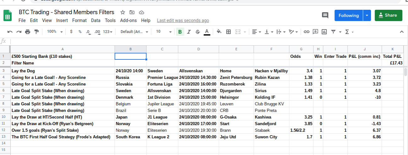Image resolution: width=408 pixels, height=155 pixels.
Task: Open the 'Last edit was seconds ago' link
Action: 183,20
